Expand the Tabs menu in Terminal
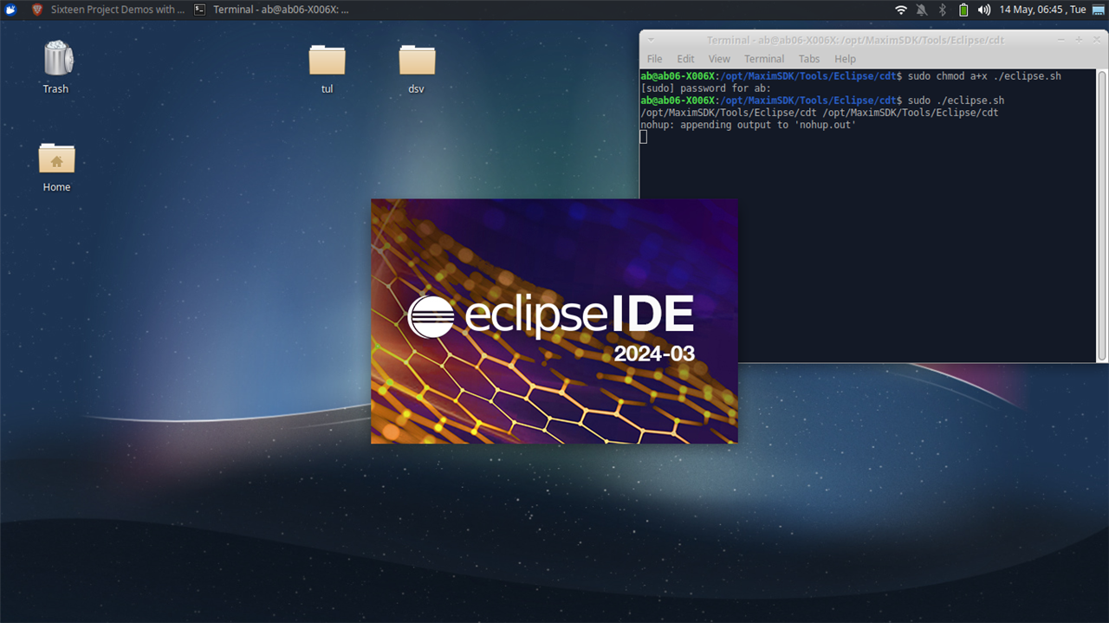This screenshot has width=1109, height=623. 809,59
